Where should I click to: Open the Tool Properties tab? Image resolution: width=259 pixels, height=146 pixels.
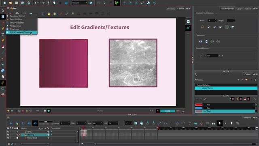coord(227,9)
